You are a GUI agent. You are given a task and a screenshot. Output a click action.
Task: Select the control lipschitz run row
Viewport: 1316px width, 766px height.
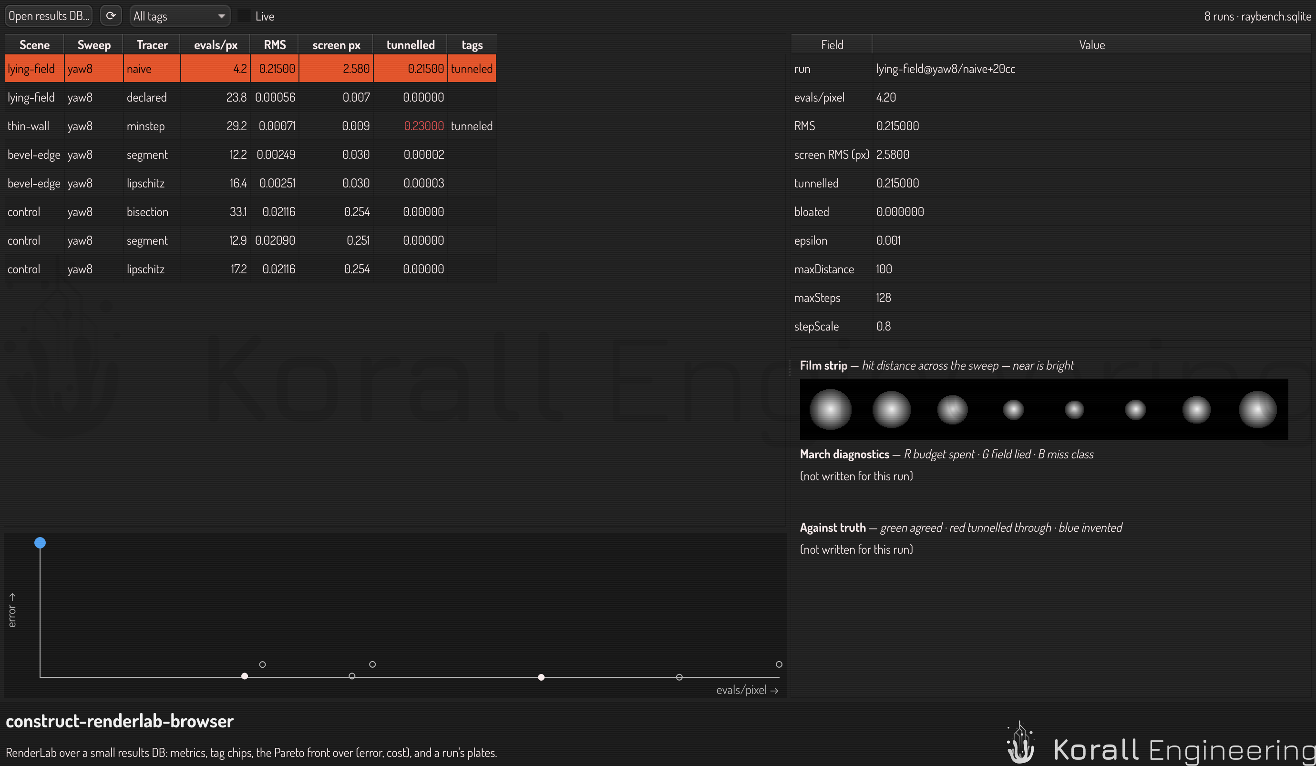[250, 269]
